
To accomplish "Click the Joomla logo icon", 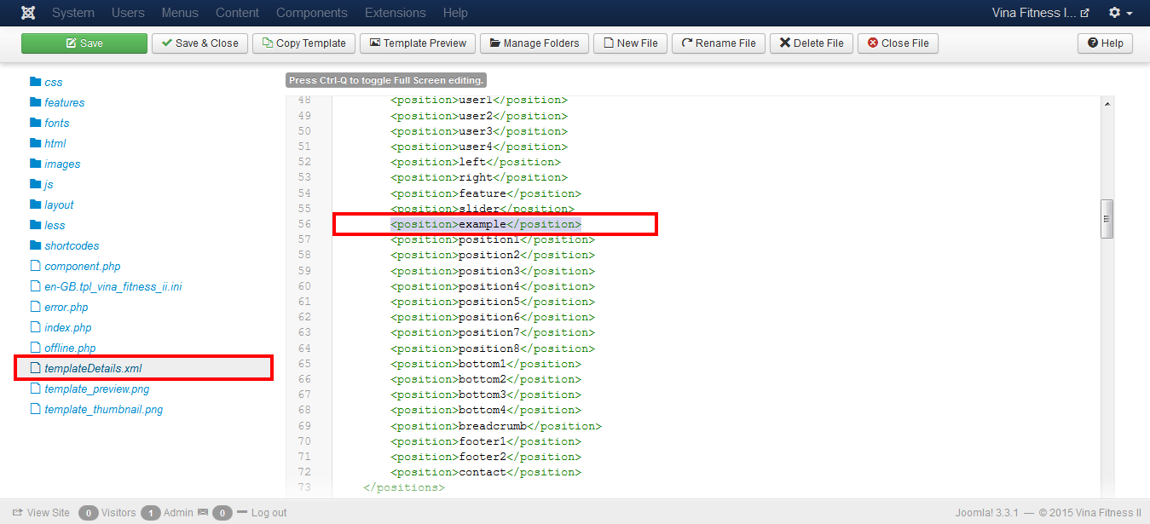I will click(x=29, y=13).
